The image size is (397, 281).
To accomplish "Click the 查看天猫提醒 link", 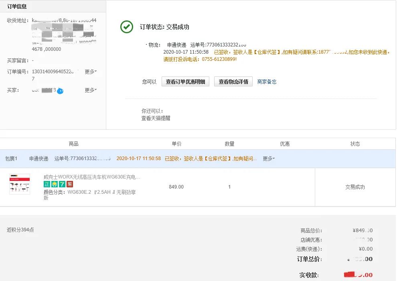I will tap(156, 119).
